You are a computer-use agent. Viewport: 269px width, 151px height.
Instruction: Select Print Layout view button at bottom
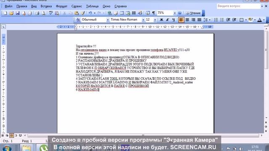[x=11, y=135]
